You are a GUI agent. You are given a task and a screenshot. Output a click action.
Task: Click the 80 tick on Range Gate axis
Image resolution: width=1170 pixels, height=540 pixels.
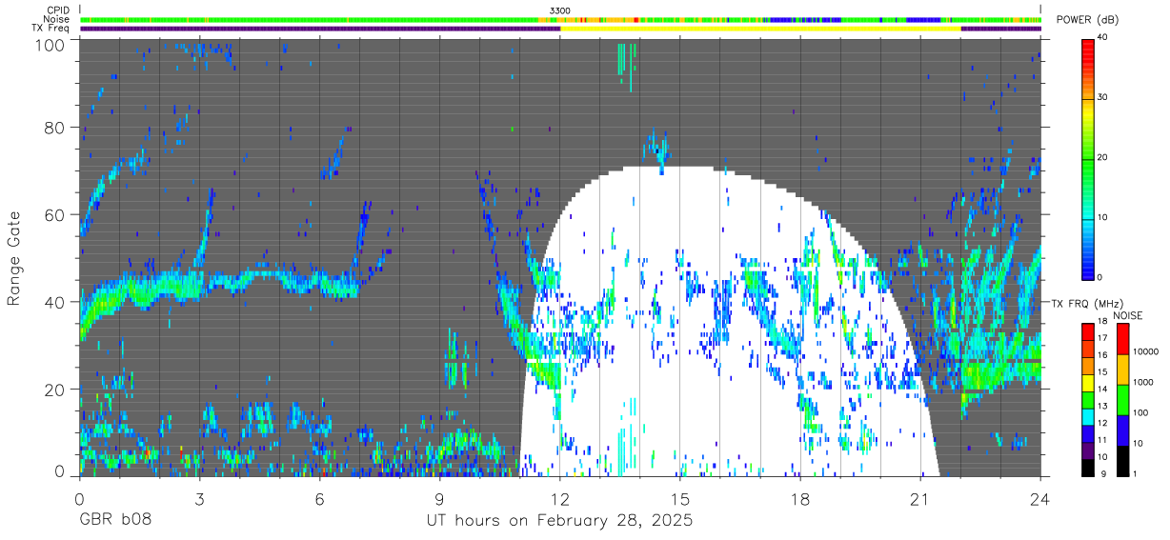point(56,127)
